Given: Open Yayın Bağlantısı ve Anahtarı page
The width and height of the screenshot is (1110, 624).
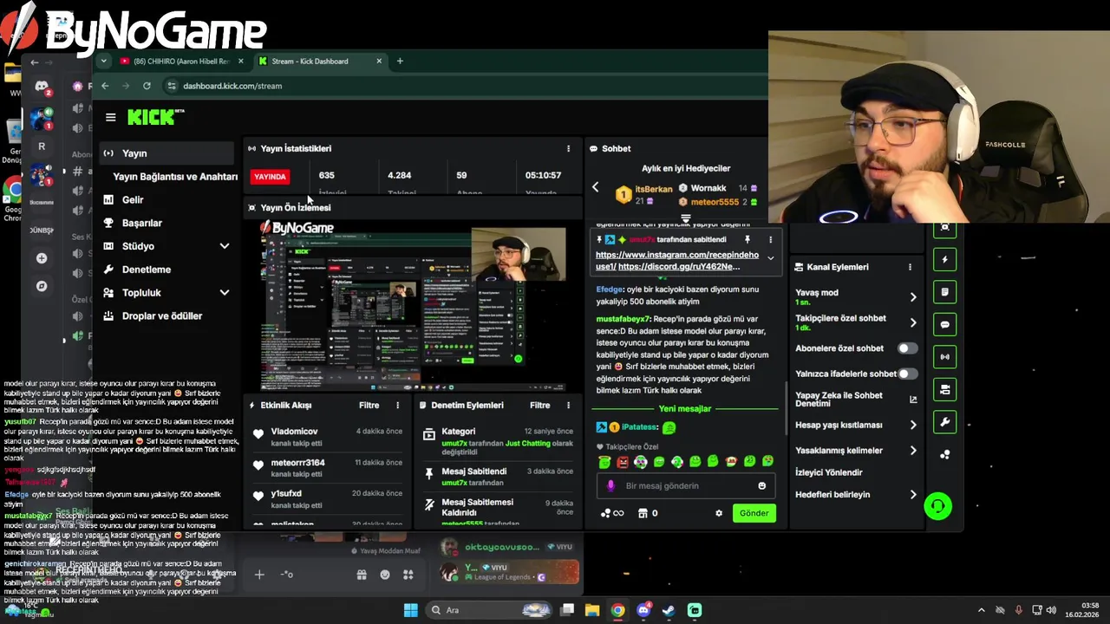Looking at the screenshot, I should (x=175, y=176).
